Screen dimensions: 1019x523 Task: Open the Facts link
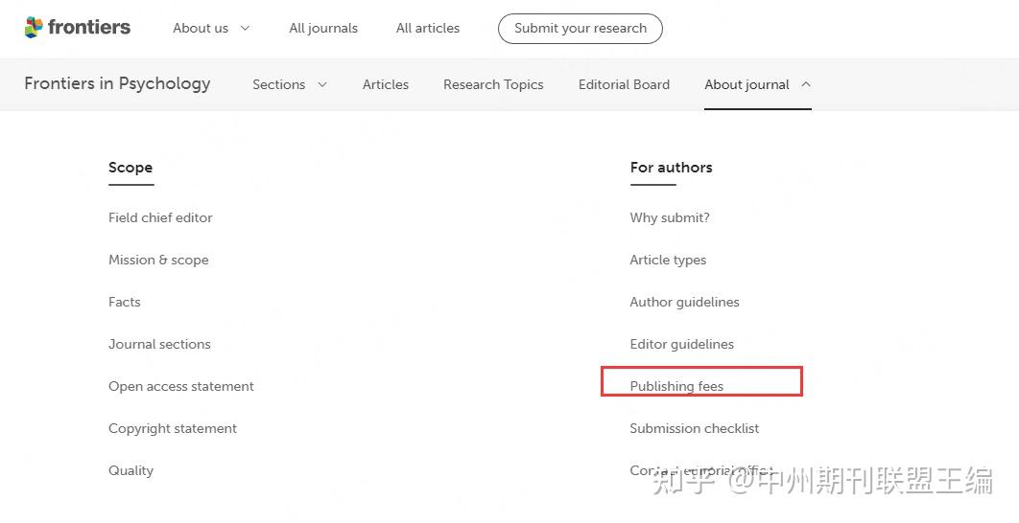(x=124, y=302)
